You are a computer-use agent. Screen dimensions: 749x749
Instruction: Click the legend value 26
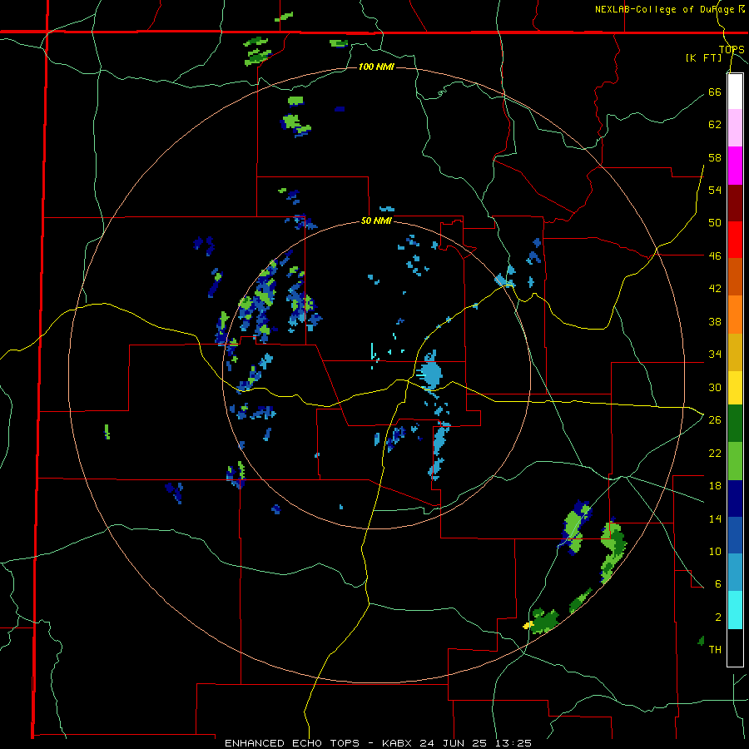point(715,420)
